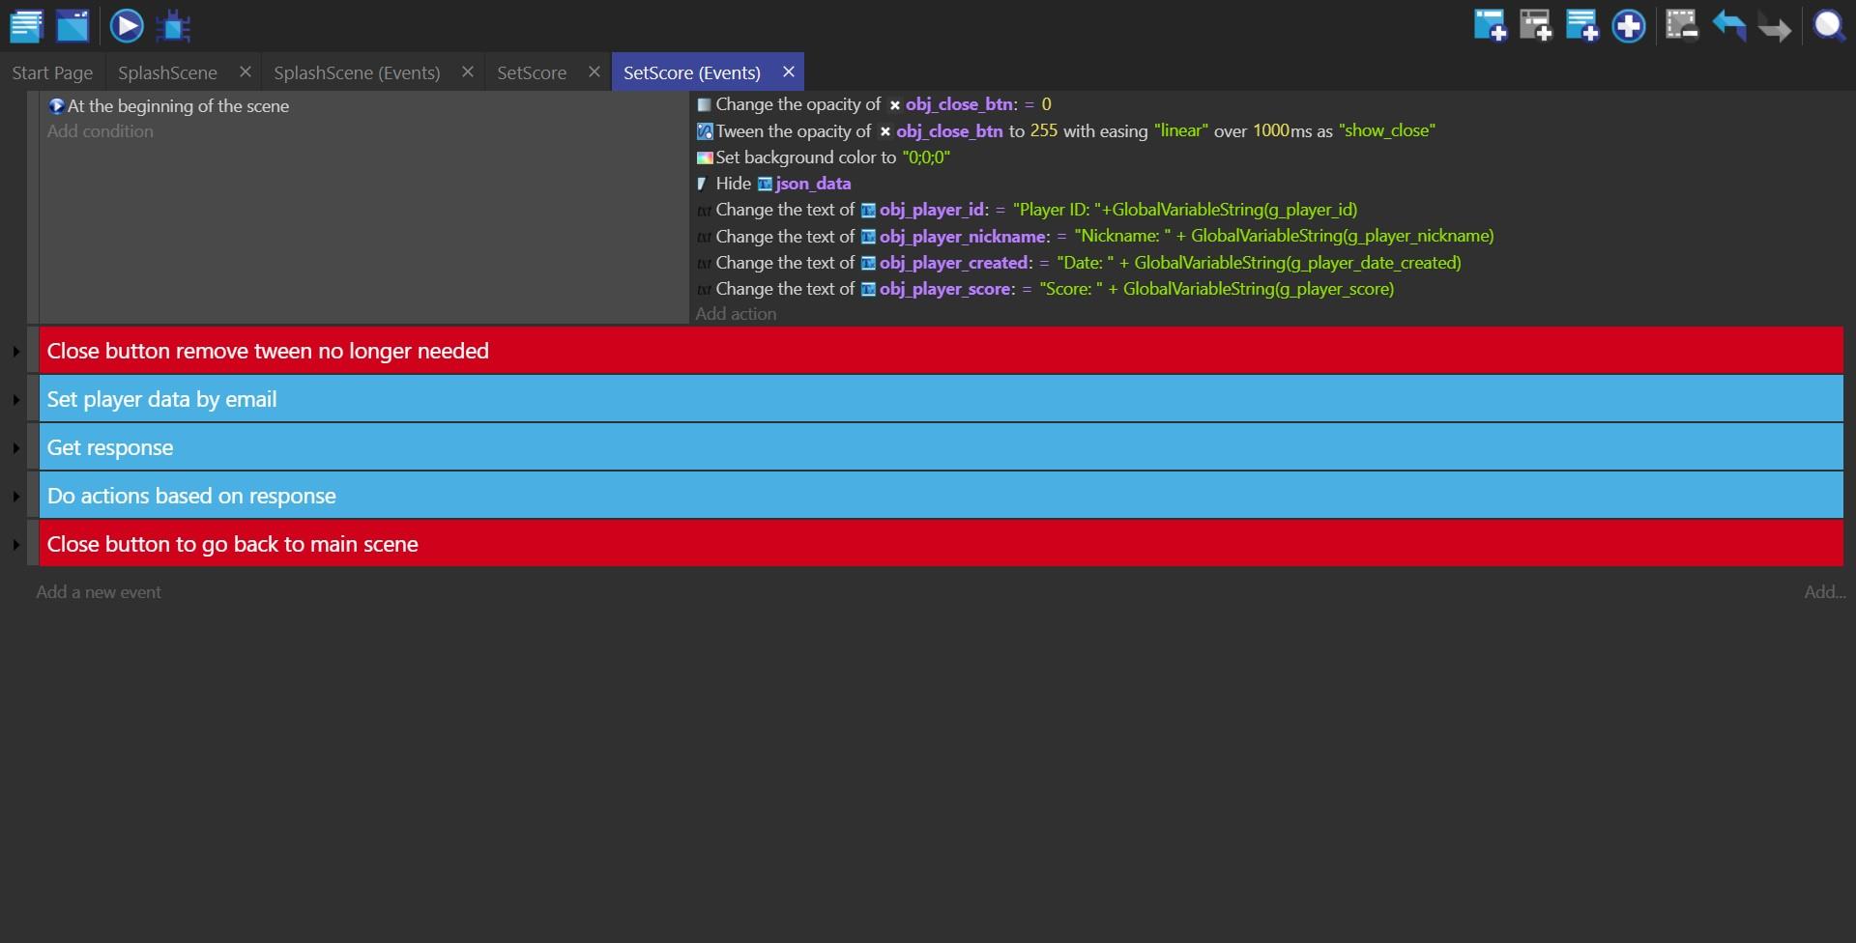Viewport: 1856px width, 943px height.
Task: Search in events with magnifier icon
Action: pos(1829,25)
